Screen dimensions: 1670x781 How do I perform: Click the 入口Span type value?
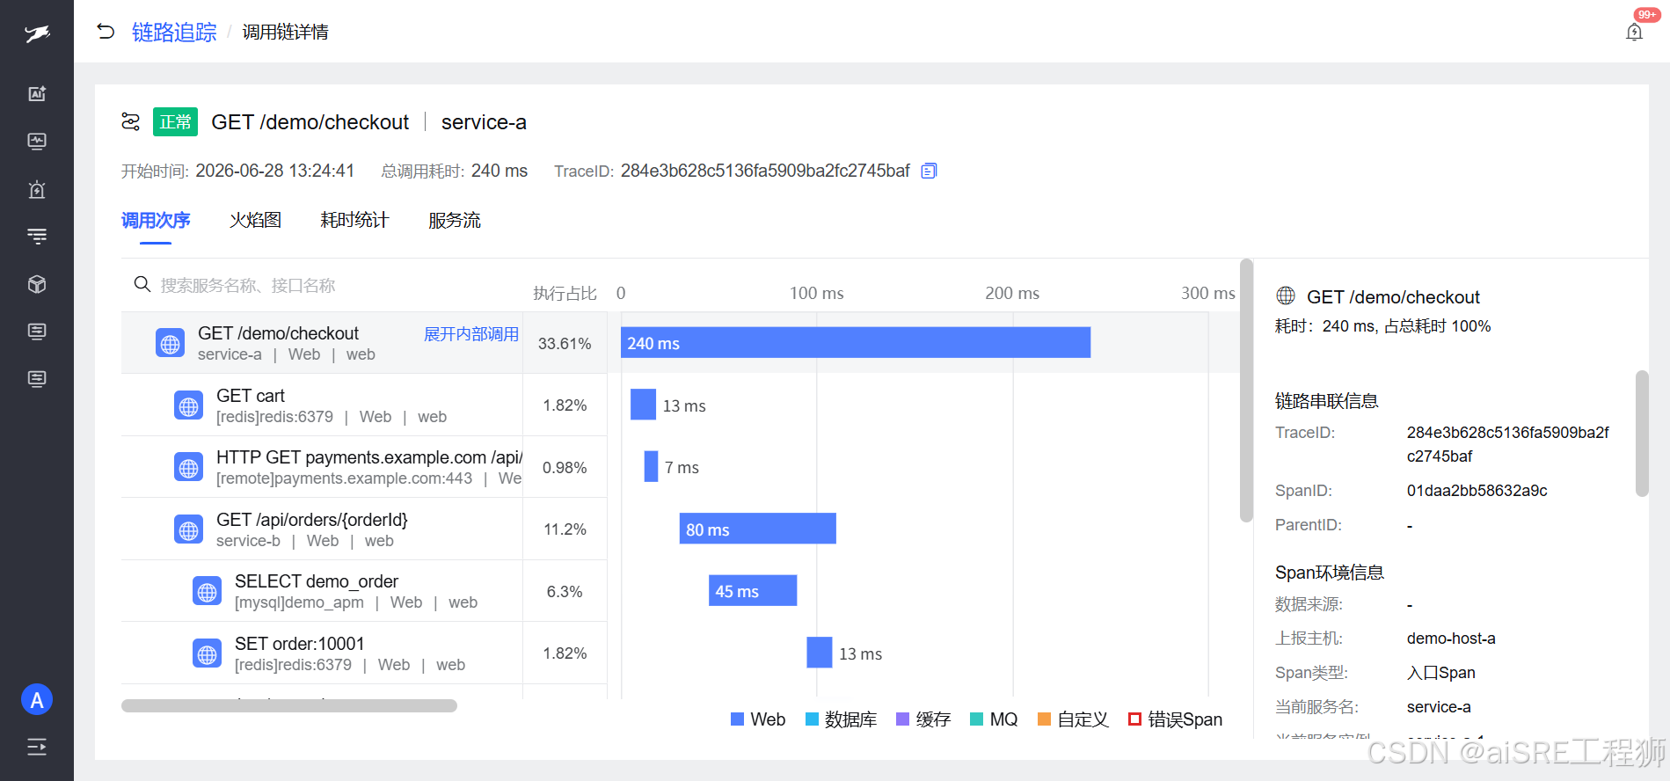1441,673
